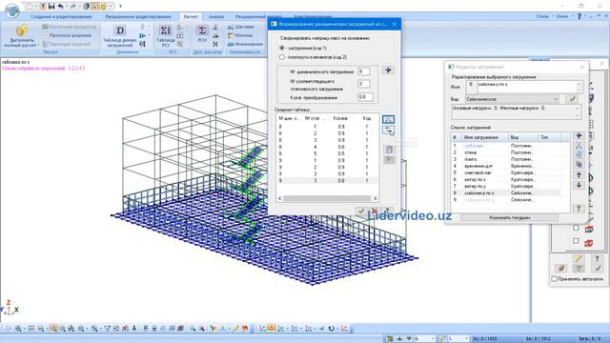Viewport: 610px width, 343px height.
Task: Select плотности элементов (код 2) radio option
Action: (x=282, y=57)
